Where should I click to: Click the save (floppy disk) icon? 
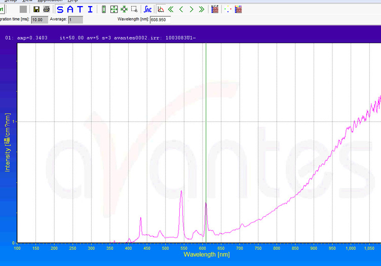pyautogui.click(x=36, y=9)
